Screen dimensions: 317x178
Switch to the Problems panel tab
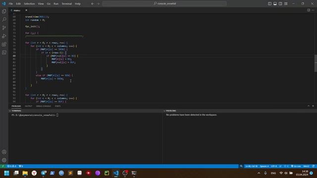tap(16, 106)
